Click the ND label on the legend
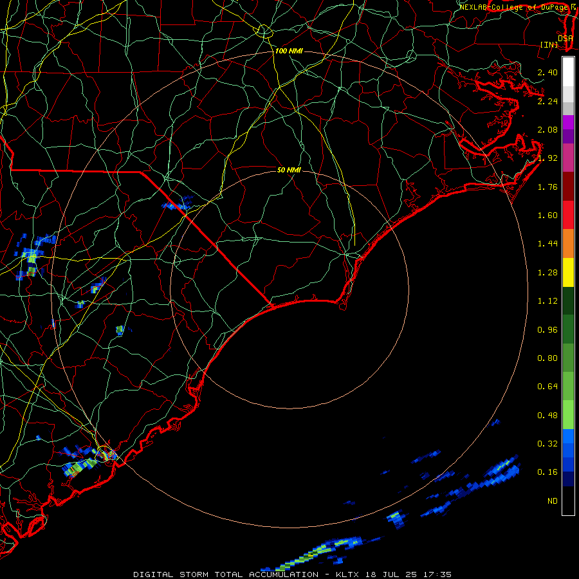 tap(553, 501)
